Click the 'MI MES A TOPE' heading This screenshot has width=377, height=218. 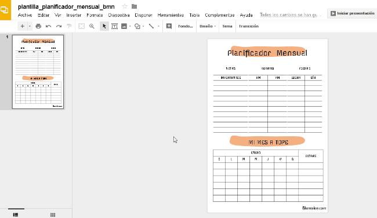(x=268, y=142)
